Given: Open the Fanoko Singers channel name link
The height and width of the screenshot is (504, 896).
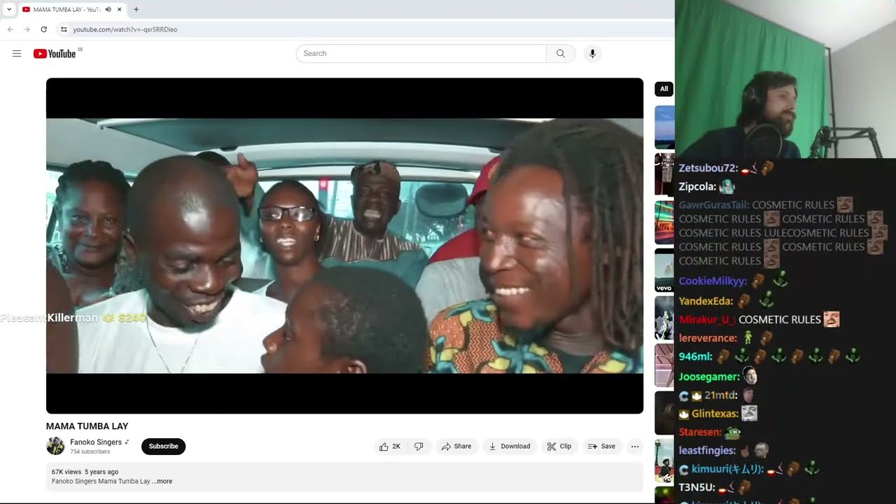Looking at the screenshot, I should pos(96,442).
